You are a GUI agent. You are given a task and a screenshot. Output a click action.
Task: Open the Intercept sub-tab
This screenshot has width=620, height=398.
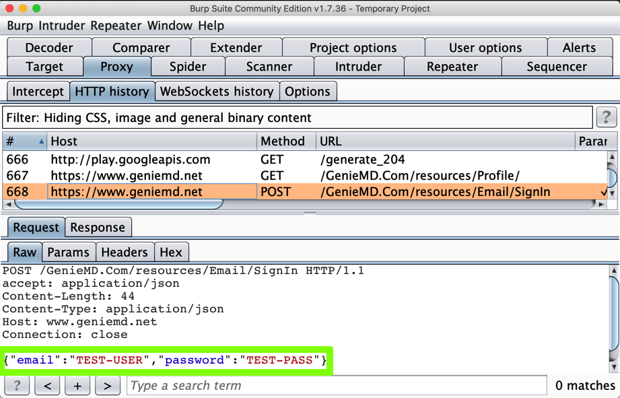[x=38, y=92]
